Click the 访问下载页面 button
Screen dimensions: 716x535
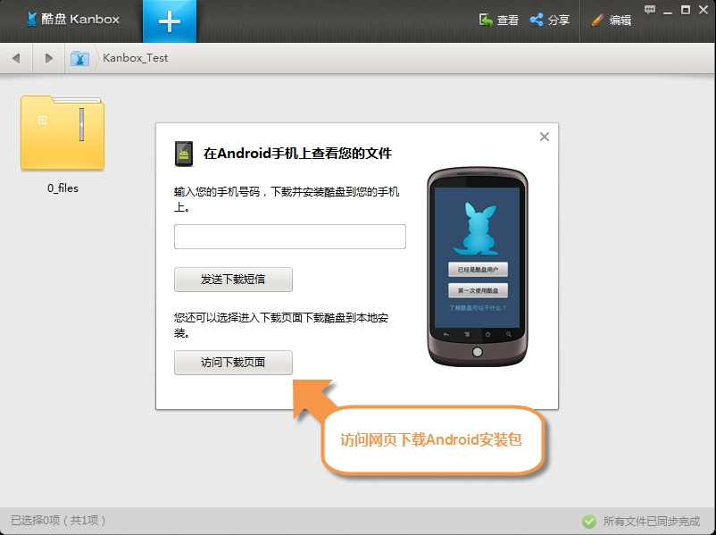click(x=233, y=363)
